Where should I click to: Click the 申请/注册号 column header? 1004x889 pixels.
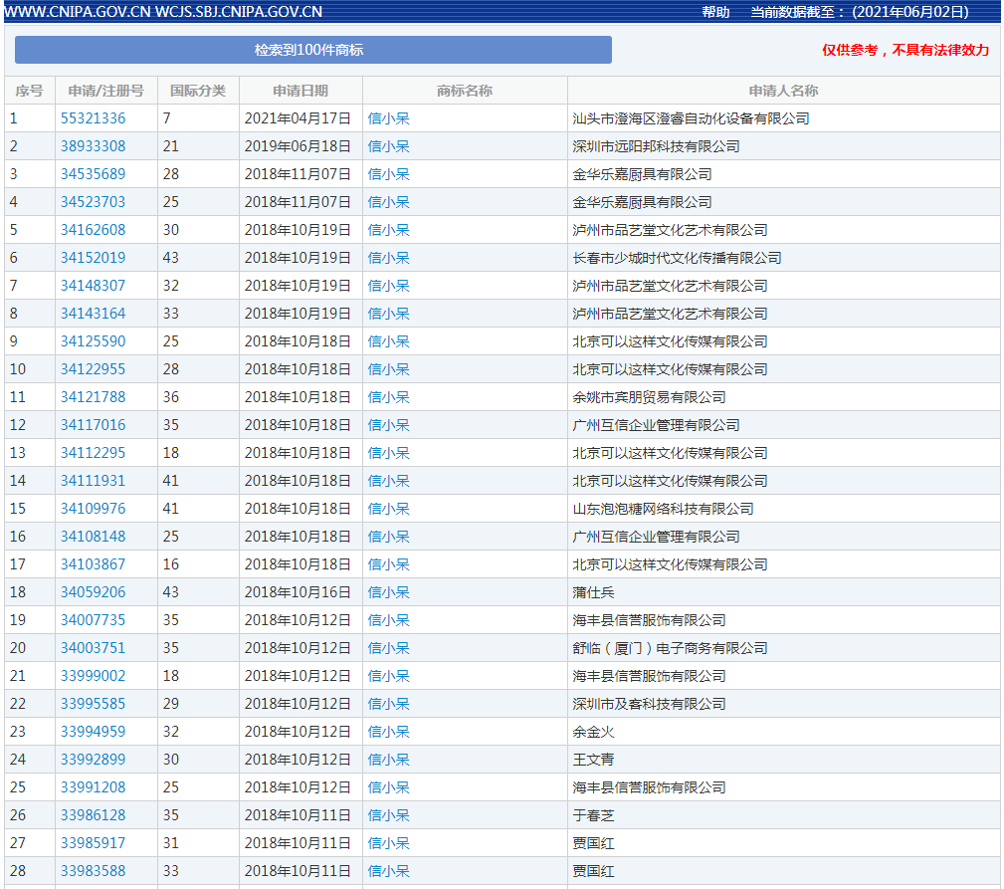[106, 91]
